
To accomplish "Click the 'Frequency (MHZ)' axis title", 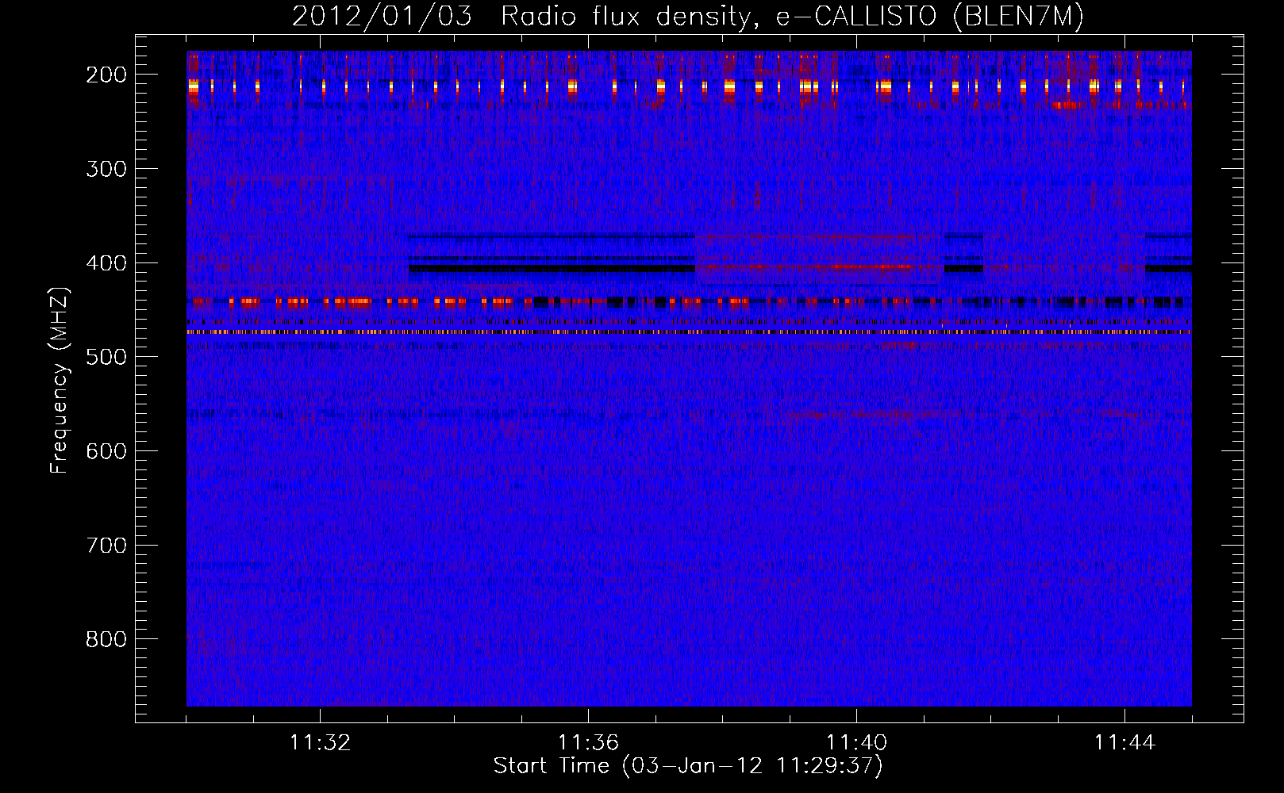I will (x=60, y=380).
